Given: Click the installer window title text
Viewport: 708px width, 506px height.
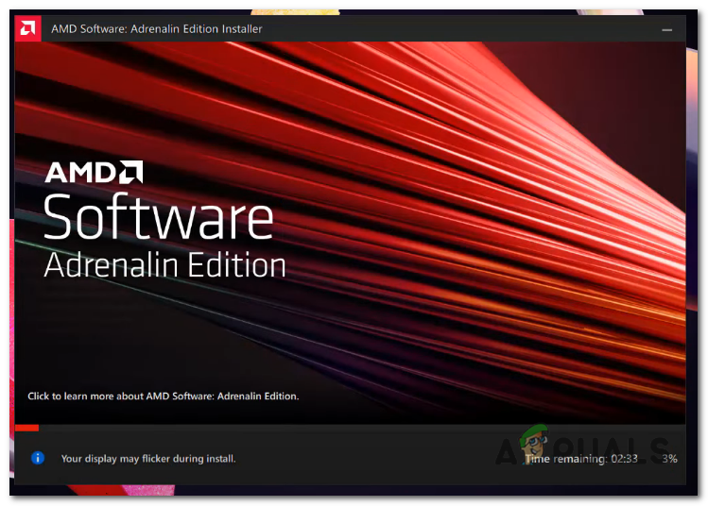Looking at the screenshot, I should pyautogui.click(x=156, y=29).
